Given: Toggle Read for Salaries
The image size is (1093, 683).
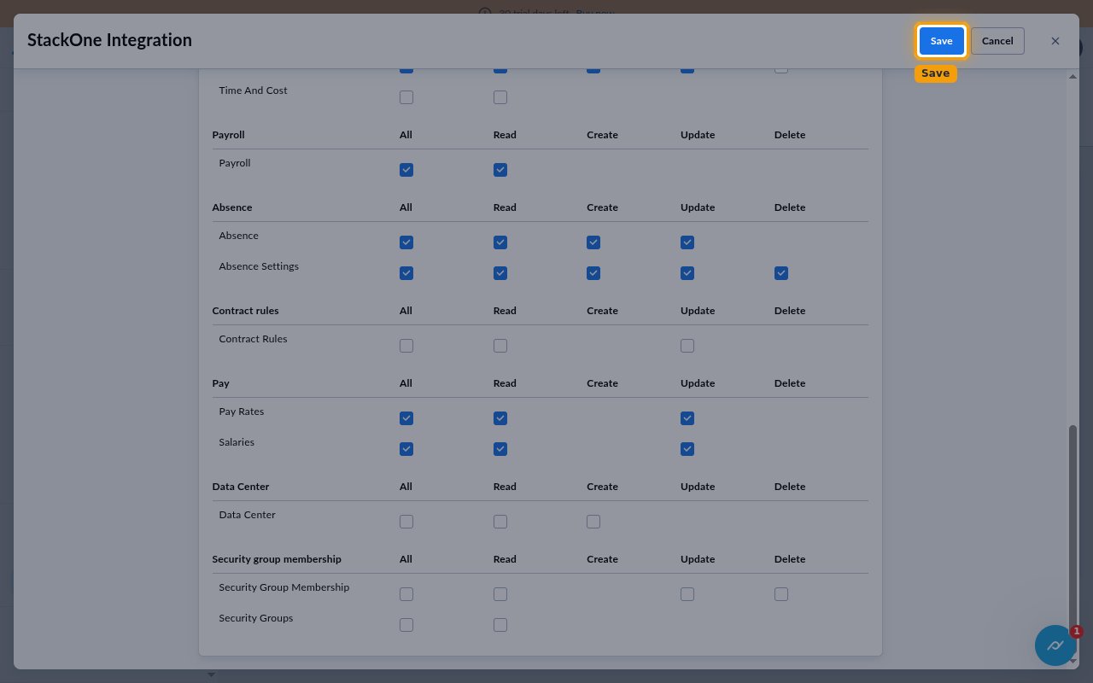Looking at the screenshot, I should 500,449.
